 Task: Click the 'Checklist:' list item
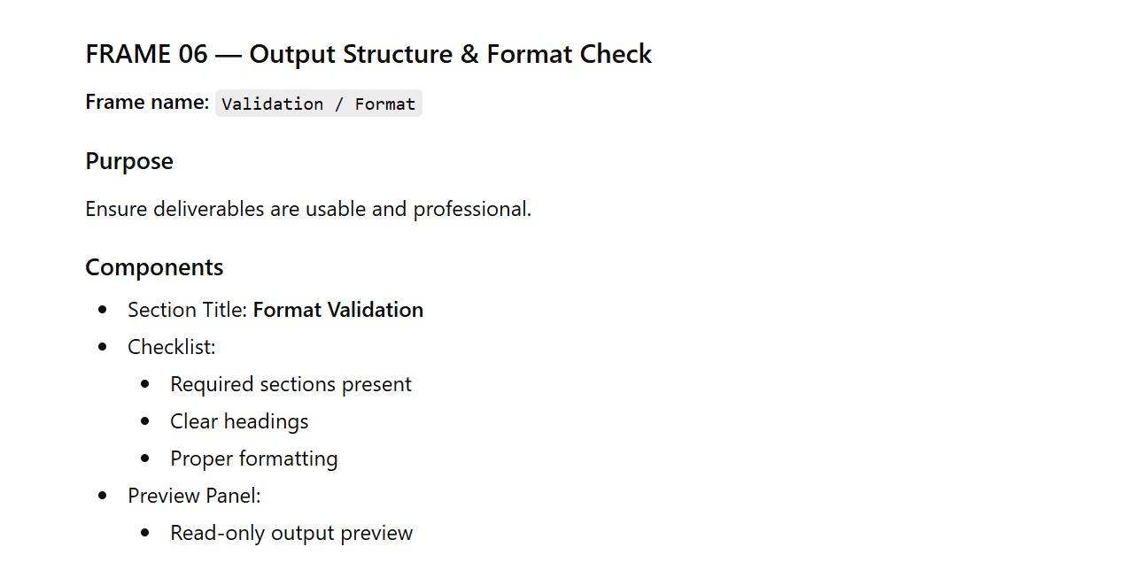[172, 347]
